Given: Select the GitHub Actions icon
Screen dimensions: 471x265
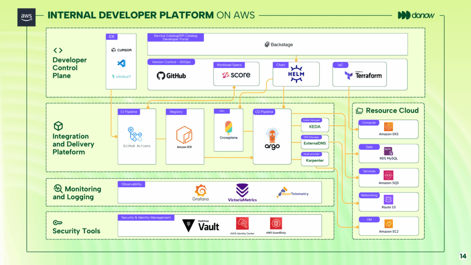Looking at the screenshot, I should 135,134.
